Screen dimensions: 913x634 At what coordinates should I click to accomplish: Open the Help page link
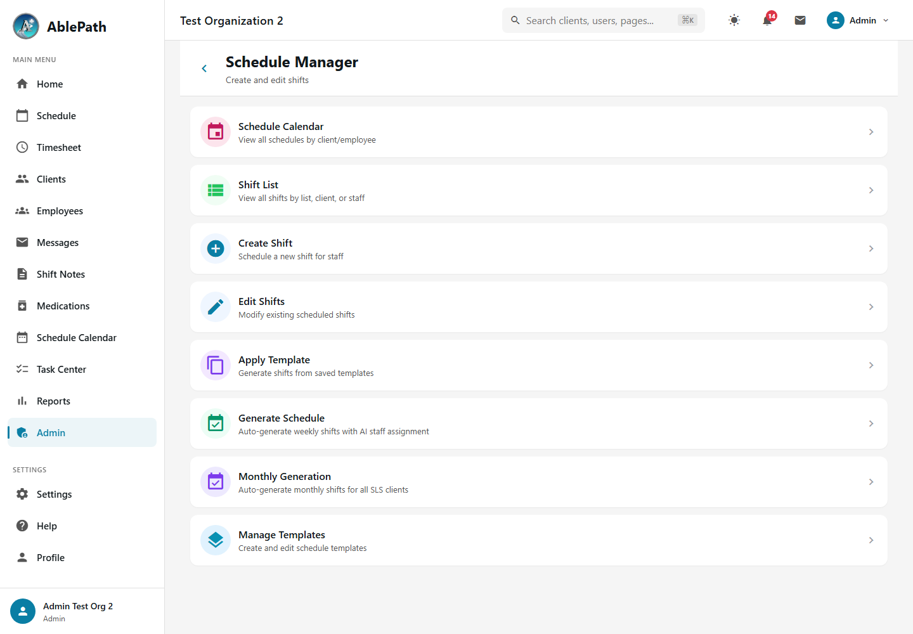coord(82,526)
